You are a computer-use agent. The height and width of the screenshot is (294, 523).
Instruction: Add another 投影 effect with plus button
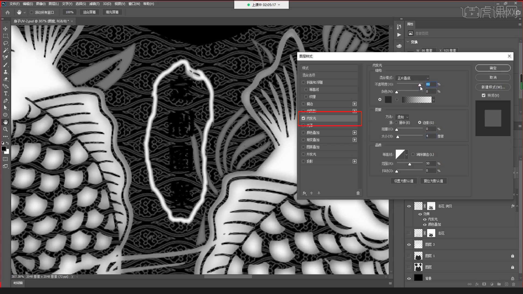[355, 161]
